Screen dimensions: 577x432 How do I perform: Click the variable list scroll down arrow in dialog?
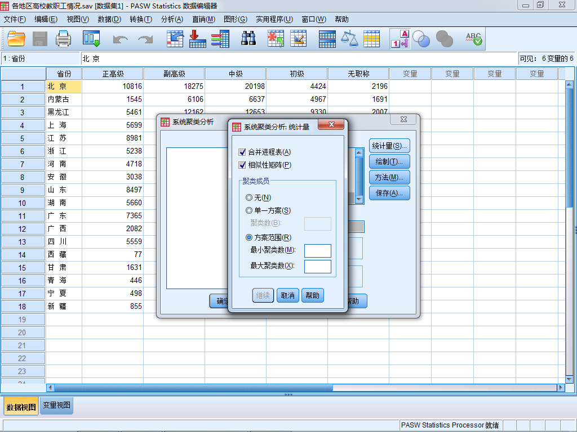[359, 200]
